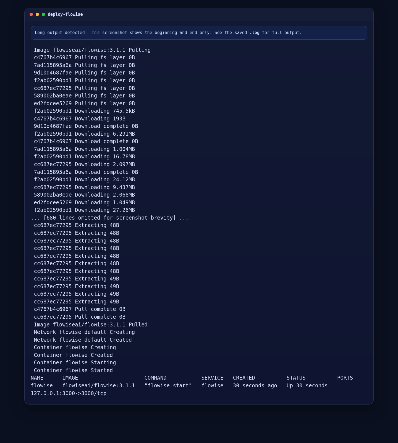Click 'flowiseai/flowise:3.1.1' in the table row
Image resolution: width=398 pixels, height=443 pixels.
pyautogui.click(x=99, y=386)
